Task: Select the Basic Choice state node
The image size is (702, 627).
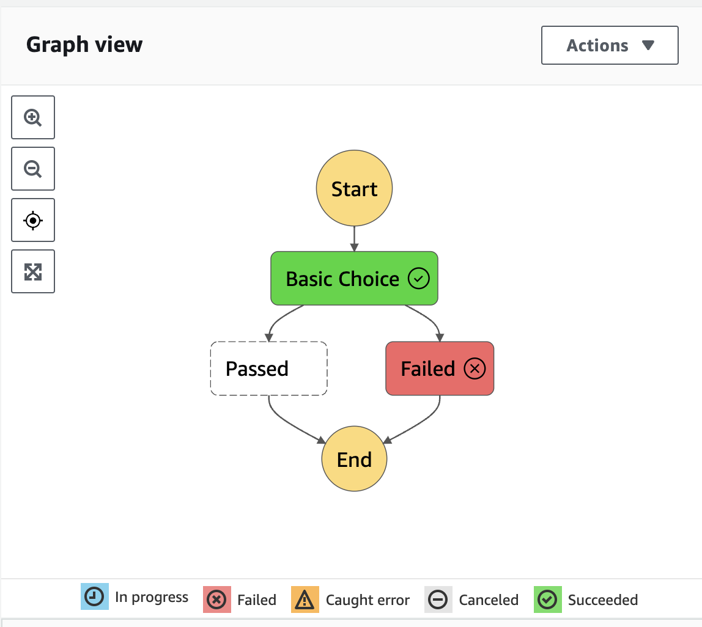Action: (x=342, y=279)
